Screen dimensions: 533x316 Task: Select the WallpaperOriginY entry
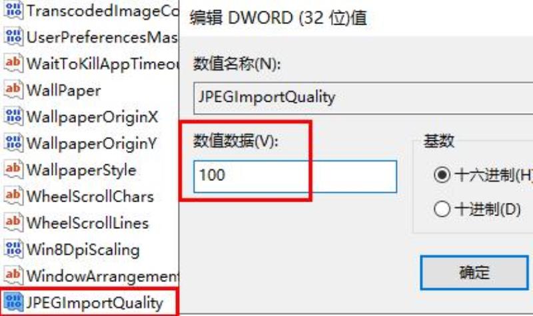[91, 143]
